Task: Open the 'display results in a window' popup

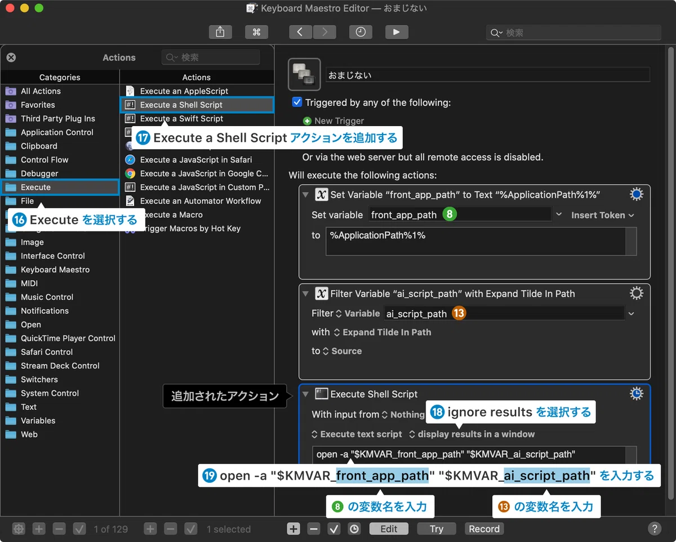Action: coord(472,434)
